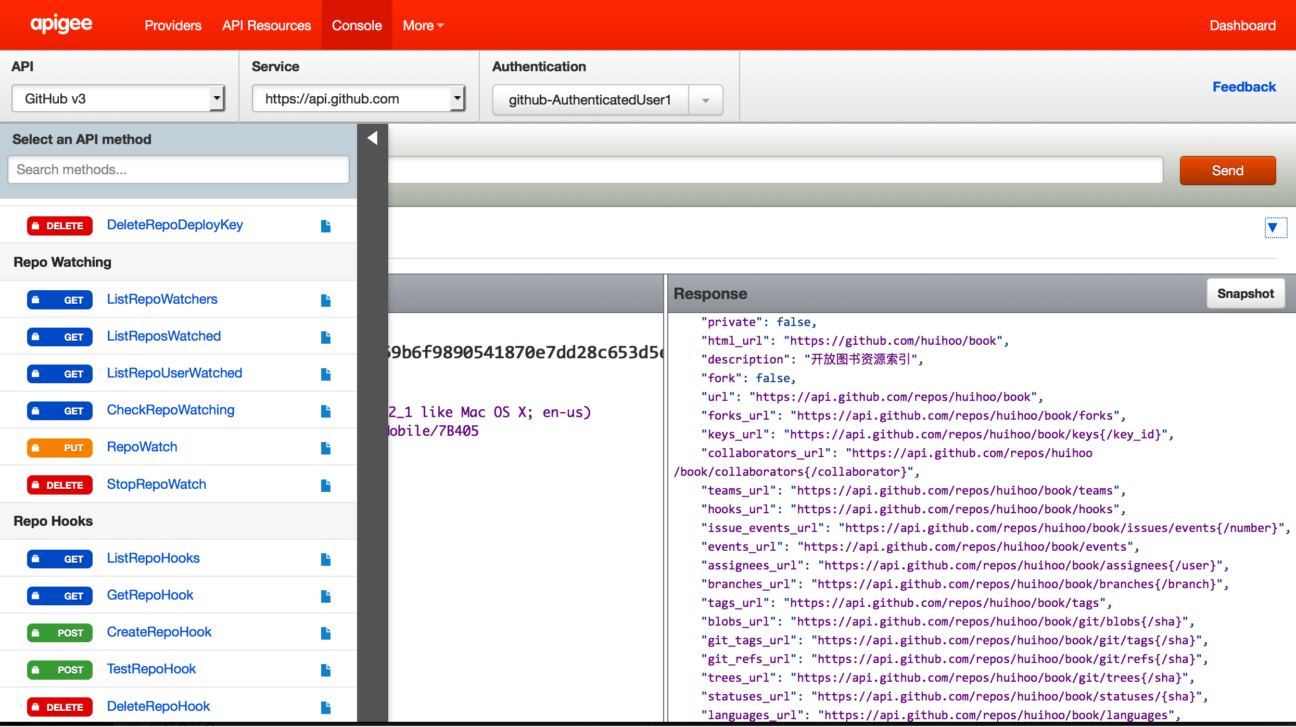Click the apigee logo
The height and width of the screenshot is (727, 1296).
click(61, 24)
